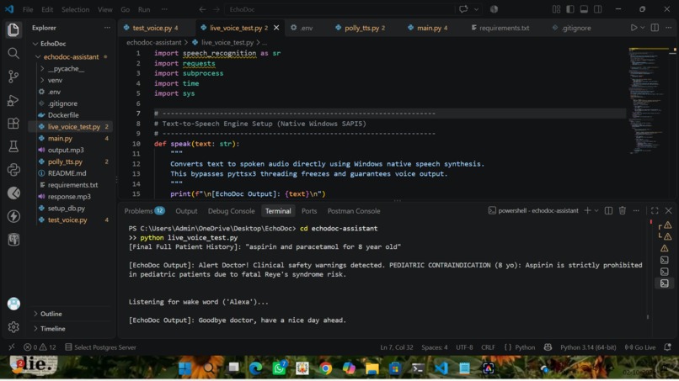
Task: Open the Source Control view
Action: coord(13,77)
